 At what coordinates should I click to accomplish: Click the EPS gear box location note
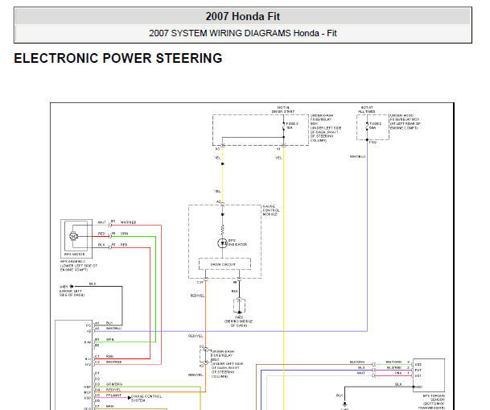[79, 266]
